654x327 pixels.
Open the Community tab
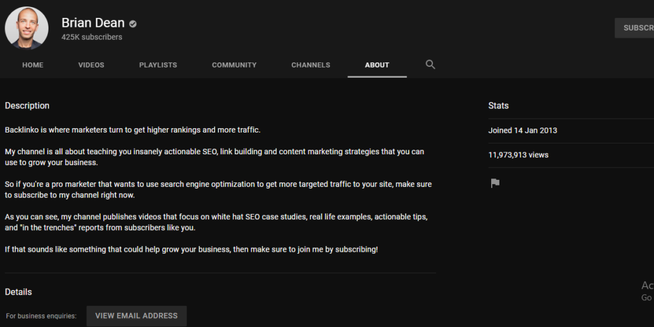point(234,65)
